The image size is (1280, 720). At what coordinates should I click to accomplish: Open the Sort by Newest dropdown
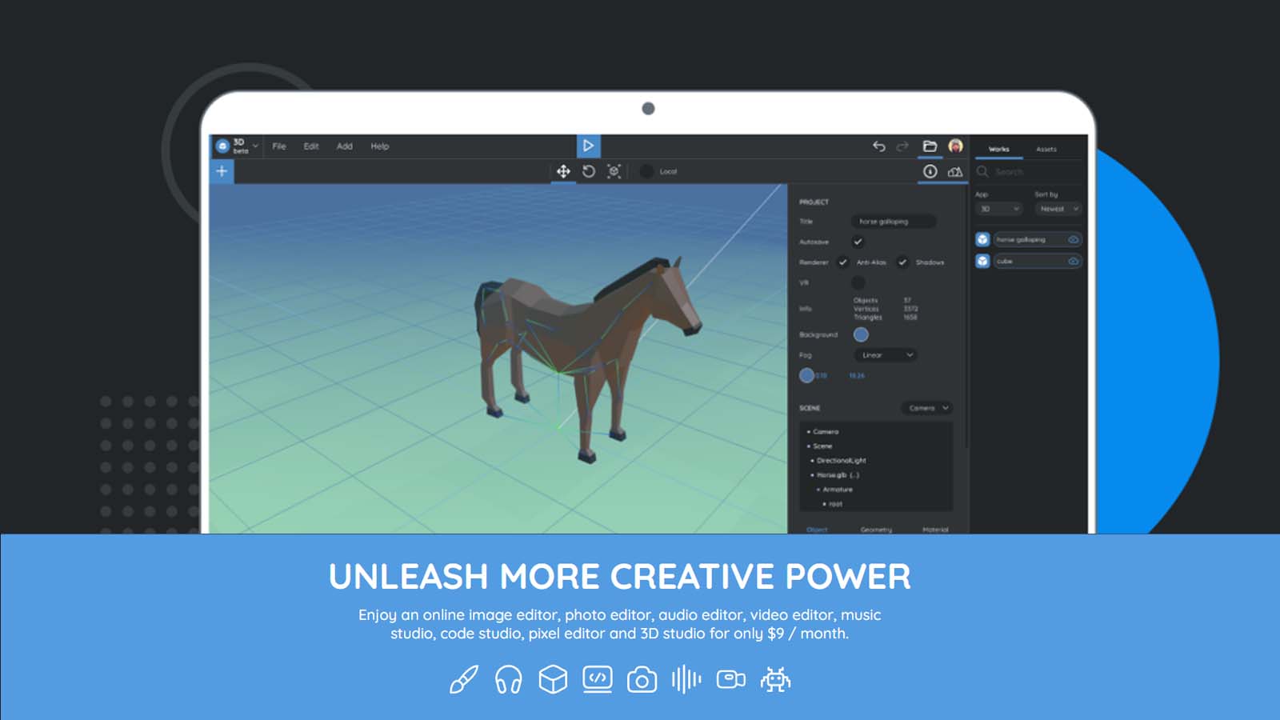(x=1057, y=209)
